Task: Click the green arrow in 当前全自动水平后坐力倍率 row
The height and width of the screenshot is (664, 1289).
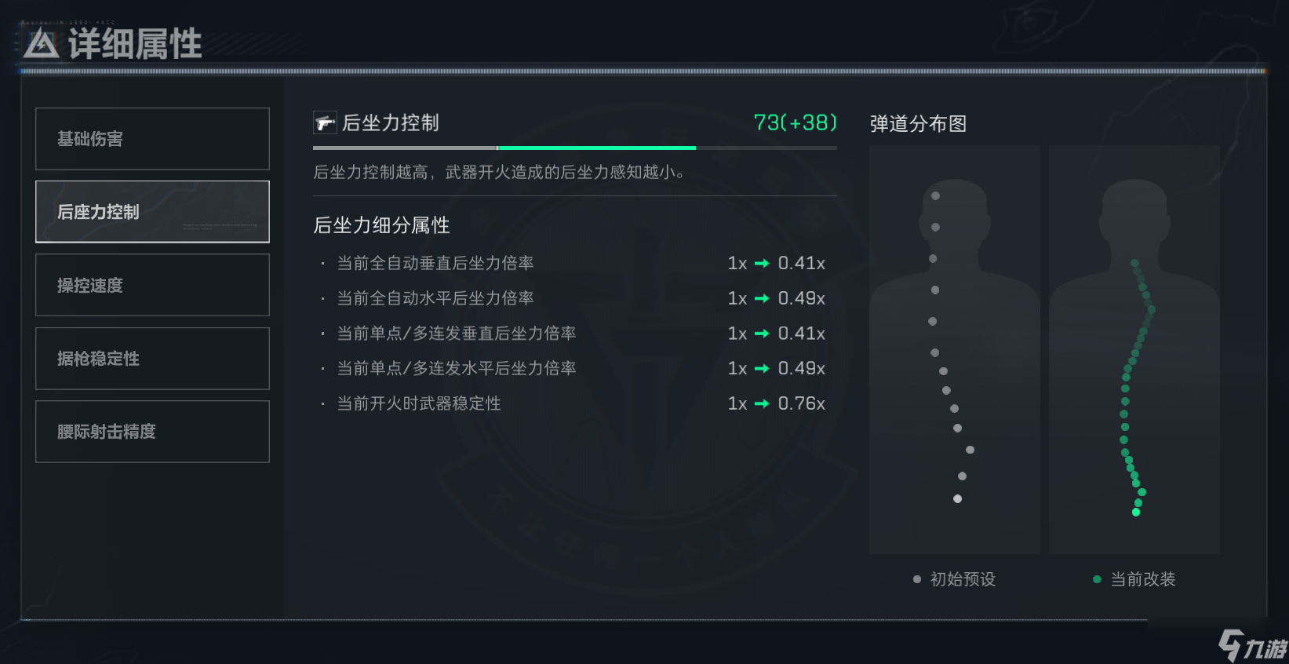Action: point(762,298)
